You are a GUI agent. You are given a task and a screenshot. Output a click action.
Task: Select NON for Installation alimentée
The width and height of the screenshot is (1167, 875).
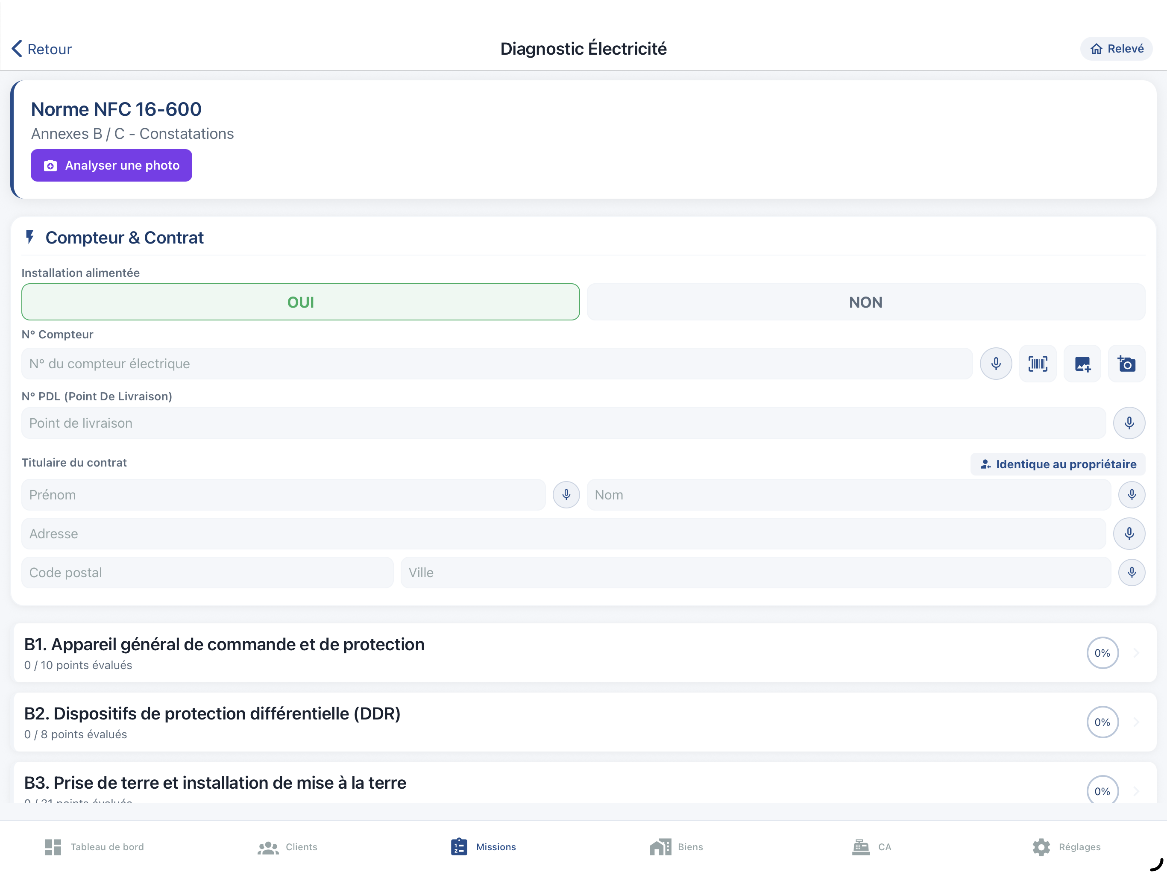(x=865, y=302)
